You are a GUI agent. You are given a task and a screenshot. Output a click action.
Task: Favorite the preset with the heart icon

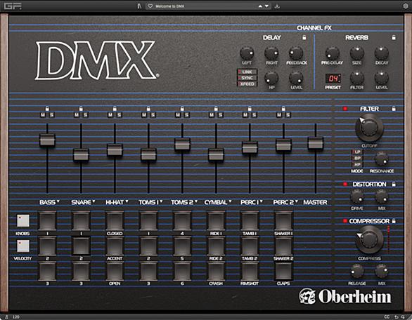[150, 6]
